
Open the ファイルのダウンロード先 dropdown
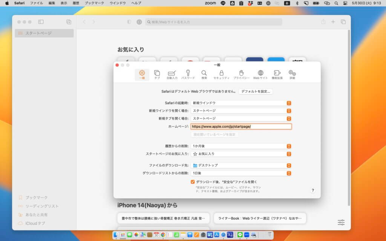click(241, 166)
